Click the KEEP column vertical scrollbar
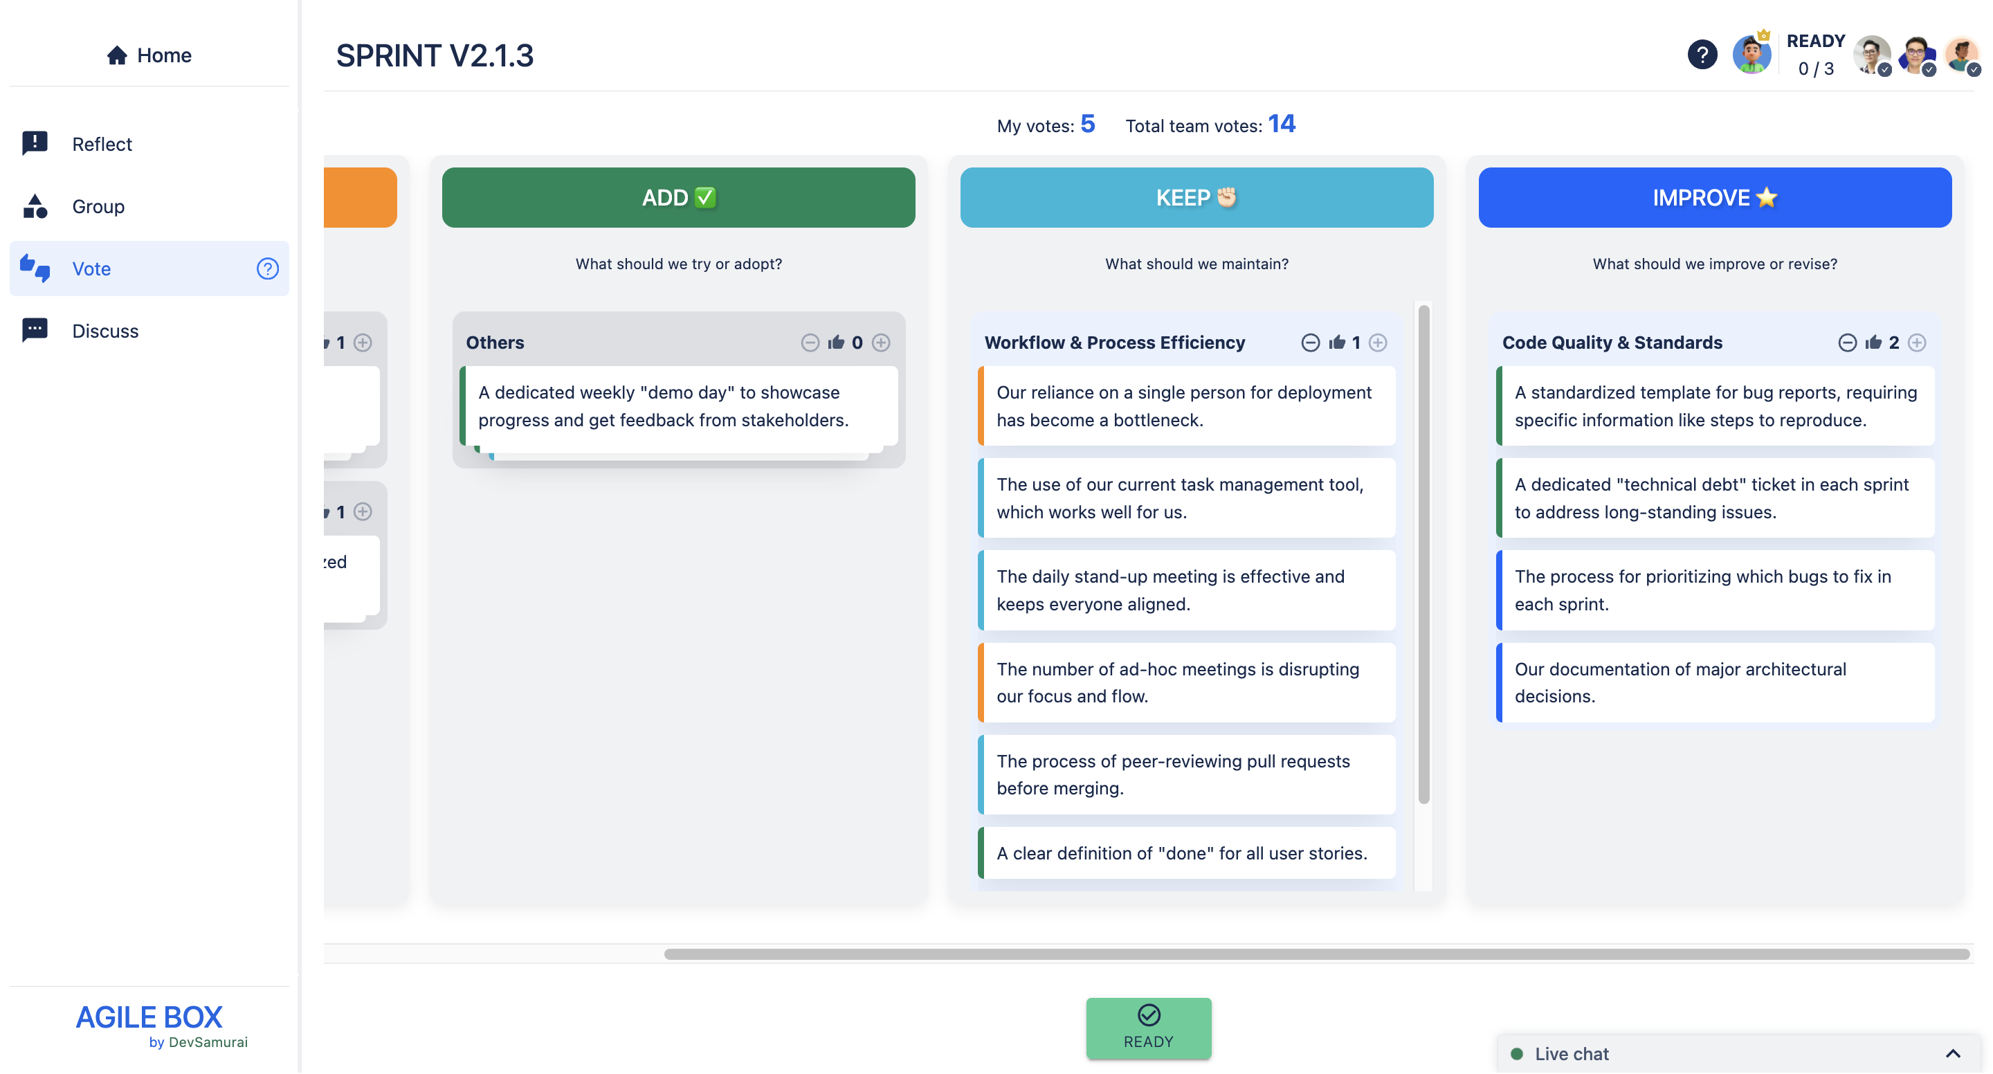 pos(1423,553)
